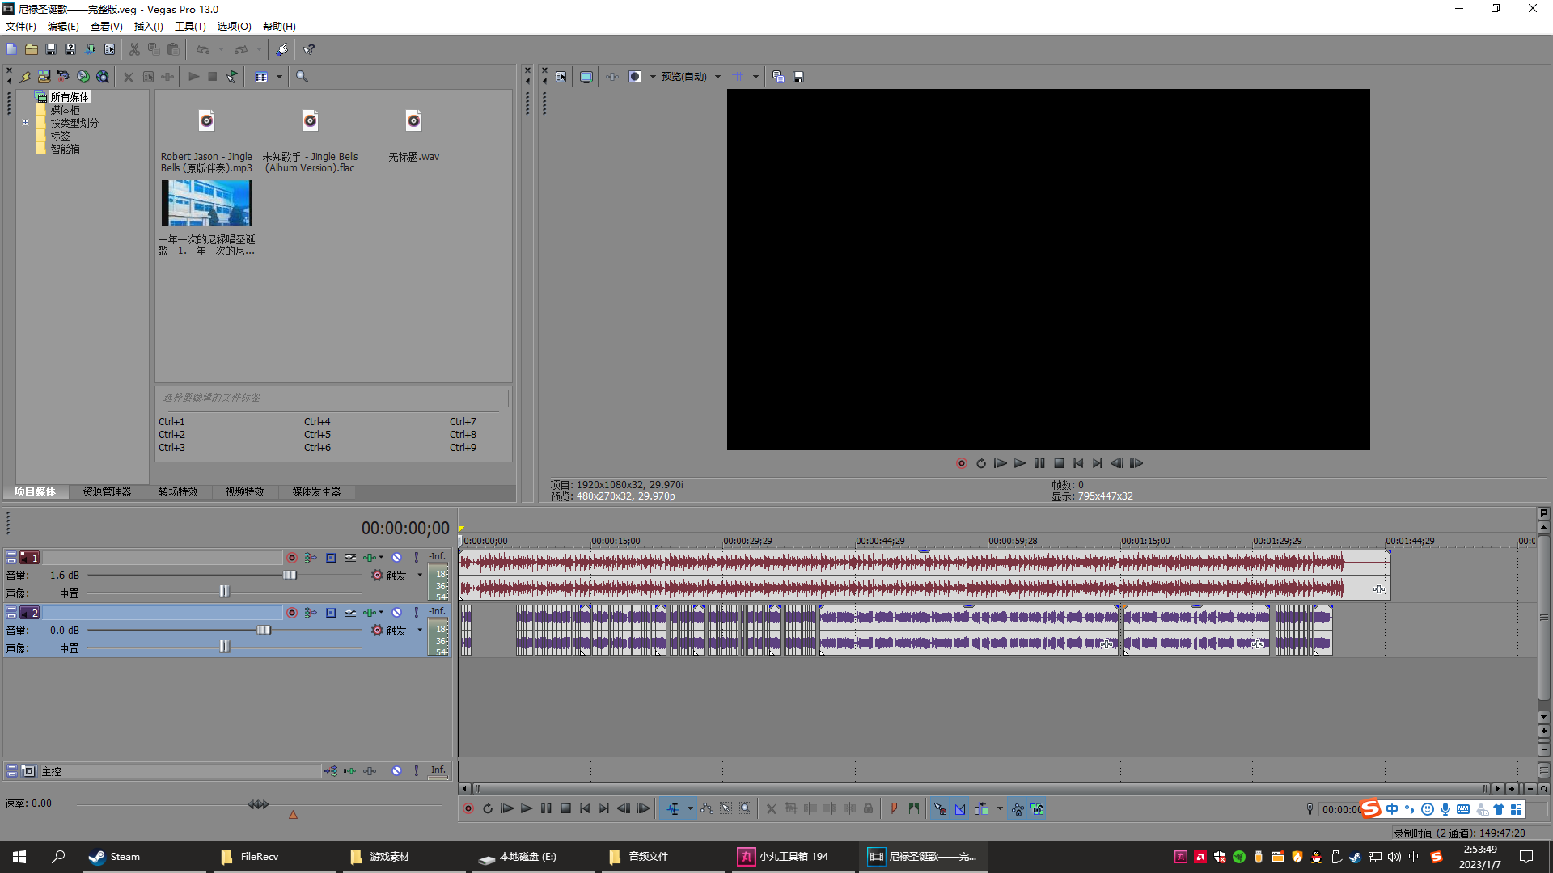
Task: Mute audio track 1
Action: 397,558
